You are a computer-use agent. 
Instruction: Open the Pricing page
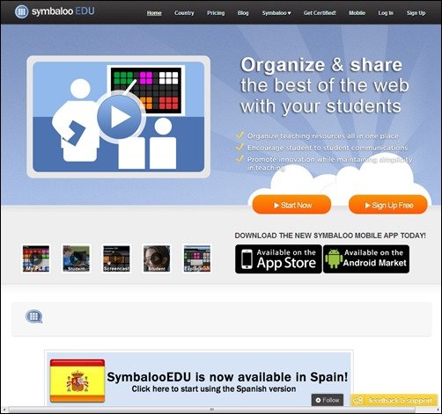[x=216, y=13]
